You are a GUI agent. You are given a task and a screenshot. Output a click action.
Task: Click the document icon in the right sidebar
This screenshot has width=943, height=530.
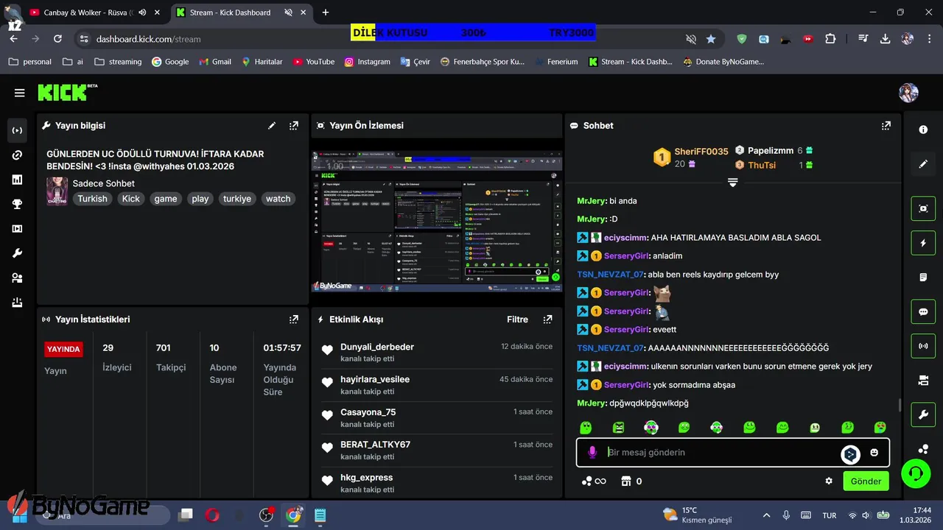tap(923, 278)
